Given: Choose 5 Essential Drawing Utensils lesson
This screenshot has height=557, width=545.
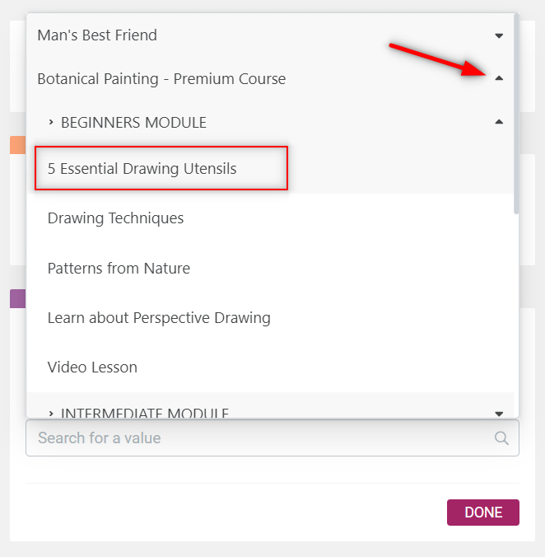Looking at the screenshot, I should (142, 169).
